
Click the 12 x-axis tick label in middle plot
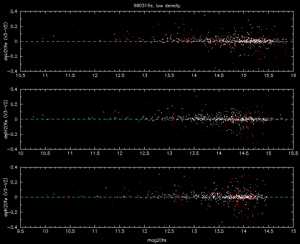pos(119,153)
